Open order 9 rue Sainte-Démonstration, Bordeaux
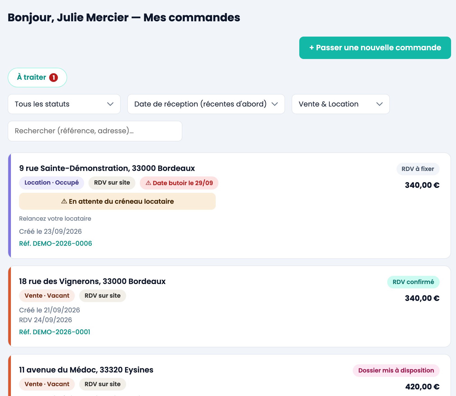456x396 pixels. coord(107,168)
